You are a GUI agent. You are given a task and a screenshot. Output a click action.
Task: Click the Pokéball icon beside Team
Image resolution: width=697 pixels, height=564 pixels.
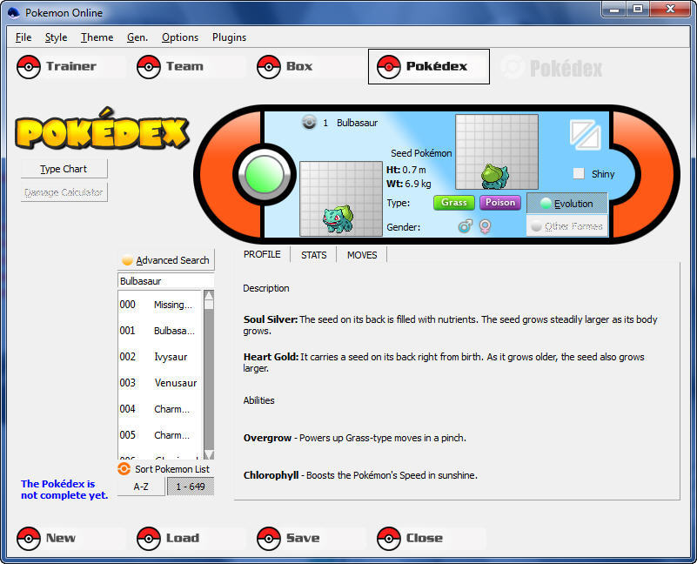(x=149, y=66)
